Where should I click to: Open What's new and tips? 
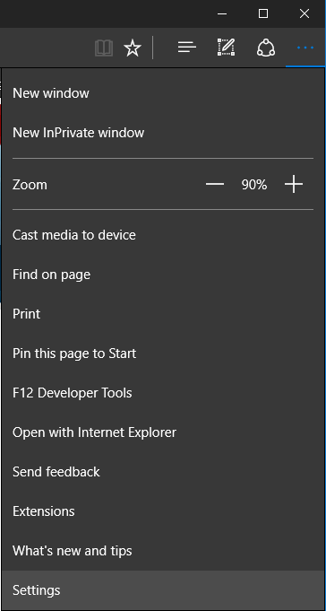163,551
